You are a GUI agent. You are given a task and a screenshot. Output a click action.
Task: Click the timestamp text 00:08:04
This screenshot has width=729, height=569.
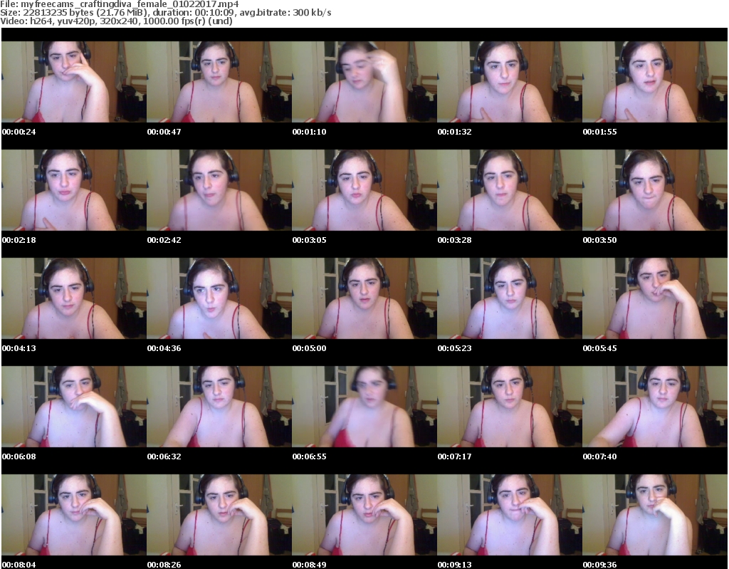(19, 564)
